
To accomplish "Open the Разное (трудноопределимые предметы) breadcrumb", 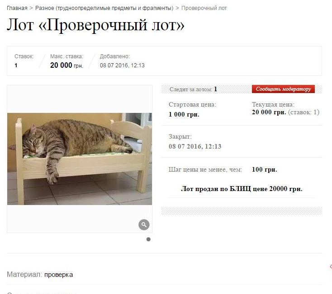I will 104,8.
